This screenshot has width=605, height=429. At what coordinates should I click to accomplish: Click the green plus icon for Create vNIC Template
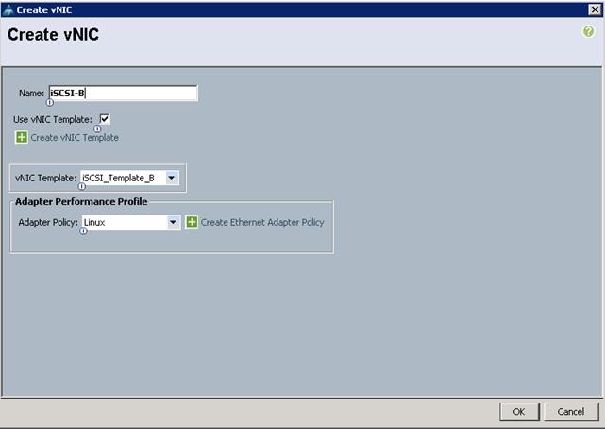[x=22, y=137]
